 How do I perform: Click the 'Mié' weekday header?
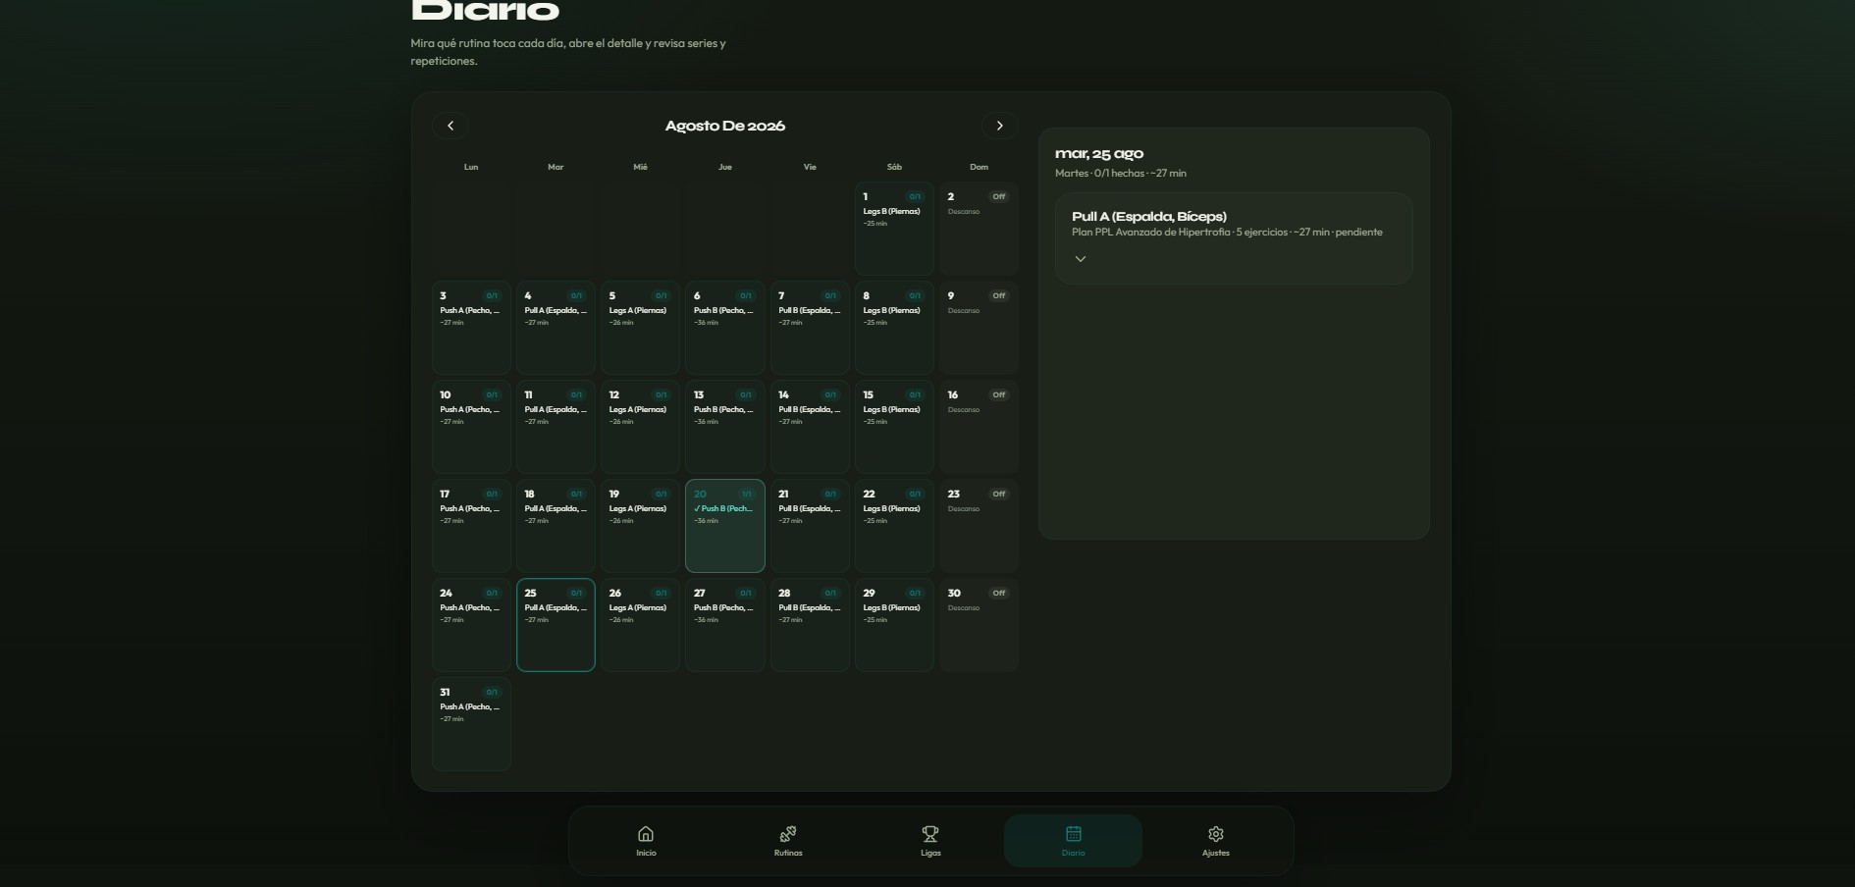640,167
